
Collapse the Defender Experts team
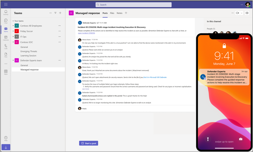13,60
